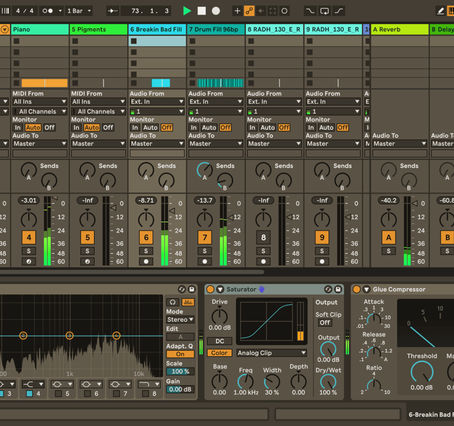Open EQ Mode Stereo dropdown
Viewport: 454px width, 426px height.
click(x=180, y=320)
